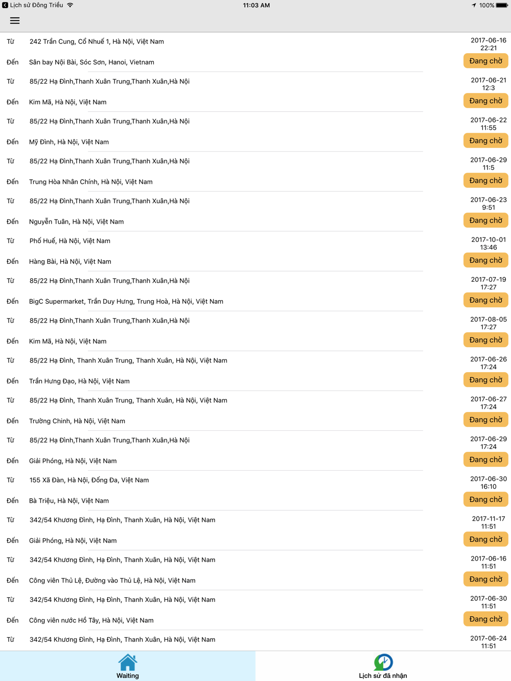Tap Đang chờ for BigC Supermarket trip

[x=486, y=300]
